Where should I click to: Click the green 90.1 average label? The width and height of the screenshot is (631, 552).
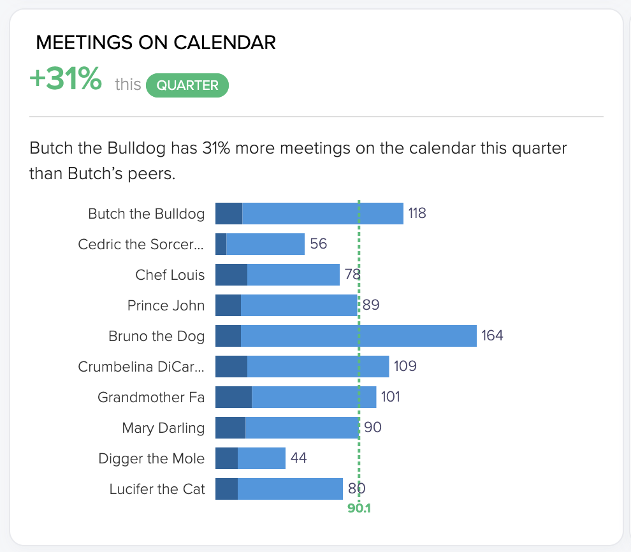coord(359,508)
